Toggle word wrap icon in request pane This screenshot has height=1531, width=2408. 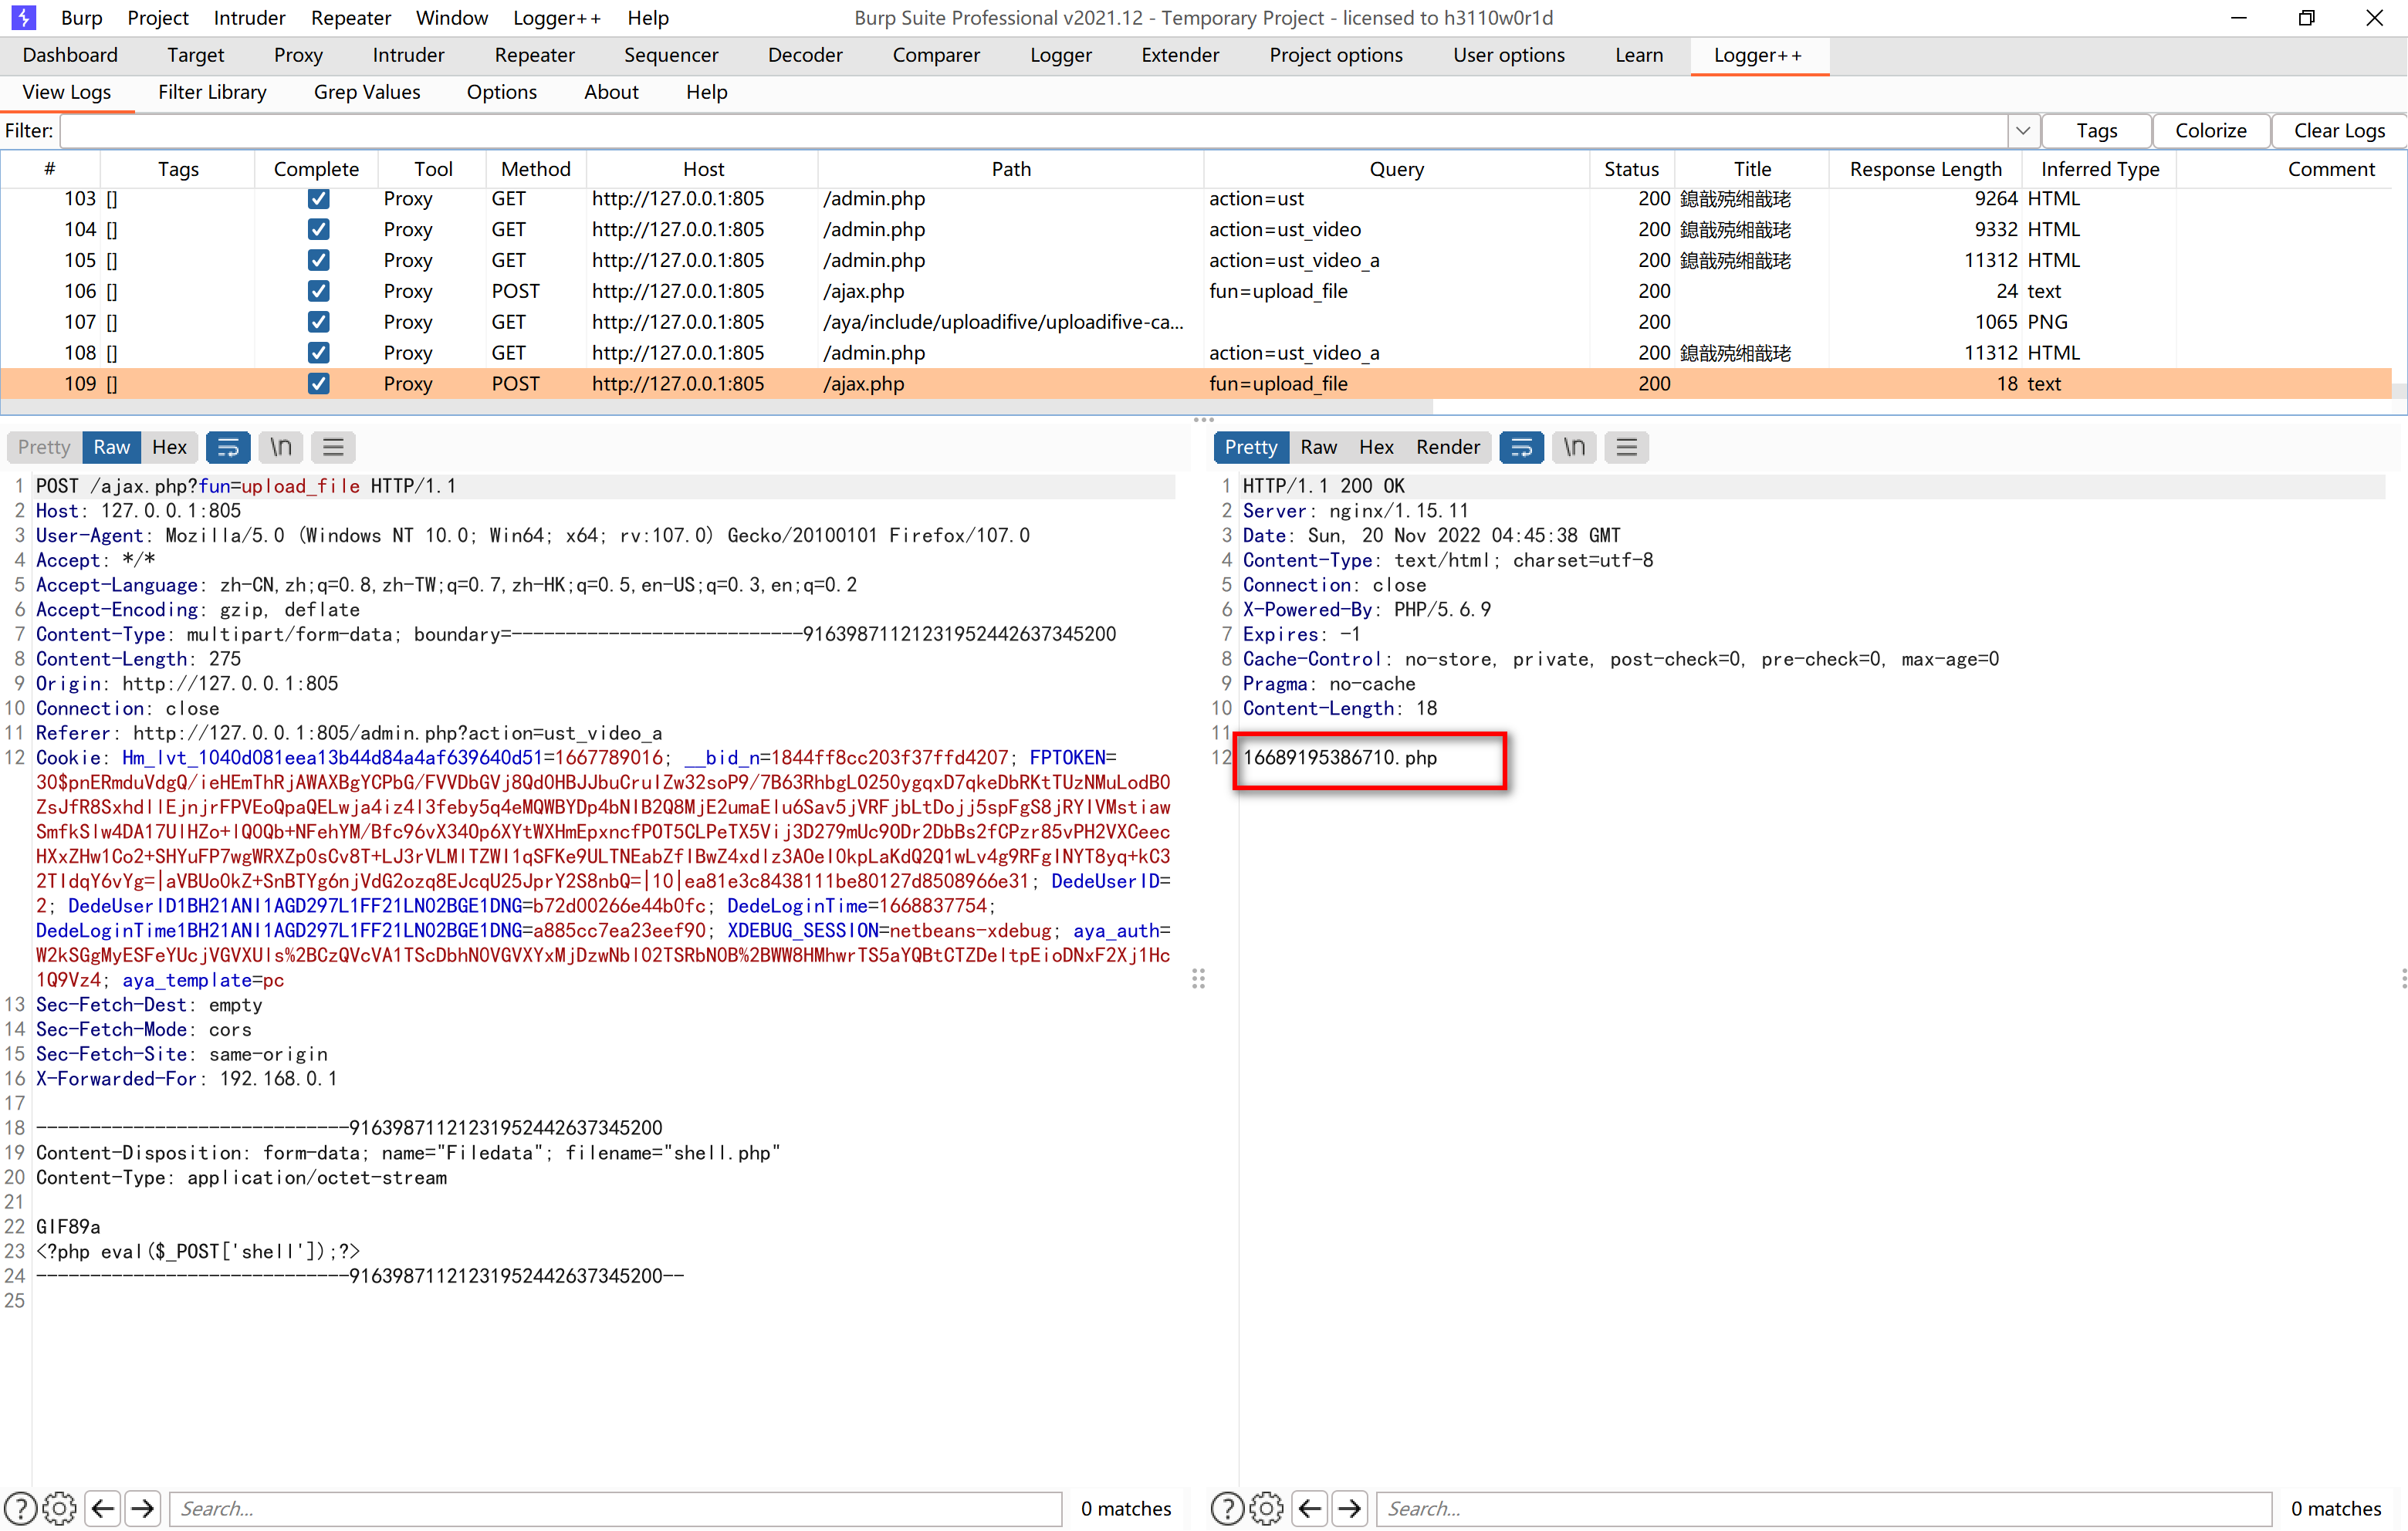[x=228, y=447]
